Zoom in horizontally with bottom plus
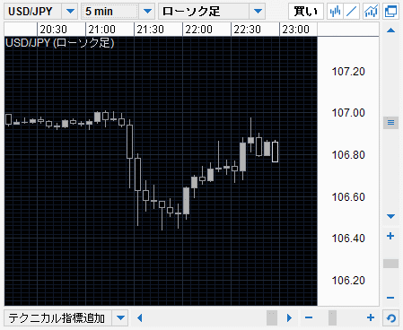The width and height of the screenshot is (403, 330). (x=371, y=317)
